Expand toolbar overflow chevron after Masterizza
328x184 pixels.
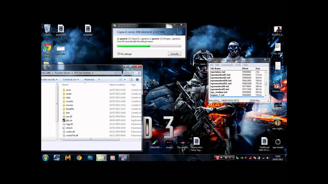99,79
